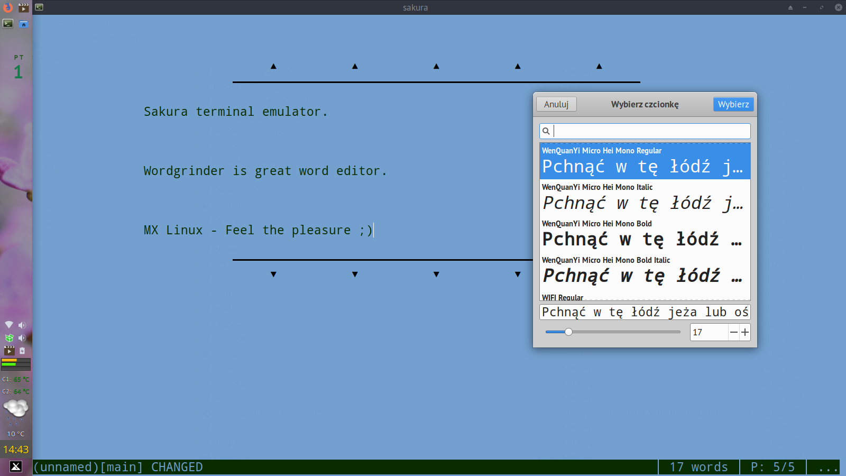Click the '(unnamed)[main] CHANGED' status text

[118, 467]
